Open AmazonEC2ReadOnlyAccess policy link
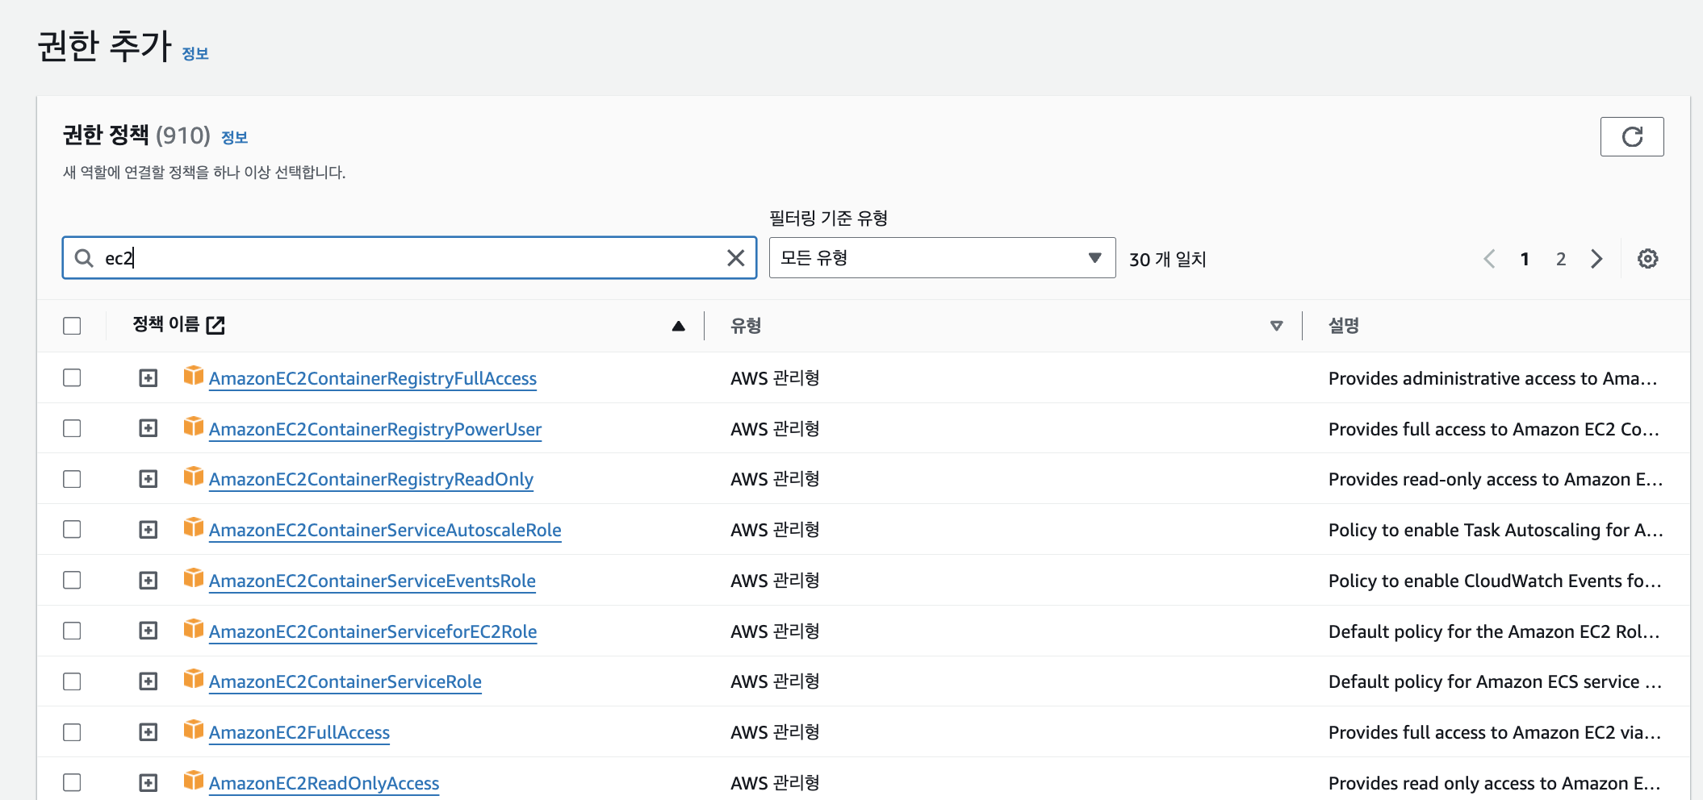1703x800 pixels. (324, 783)
